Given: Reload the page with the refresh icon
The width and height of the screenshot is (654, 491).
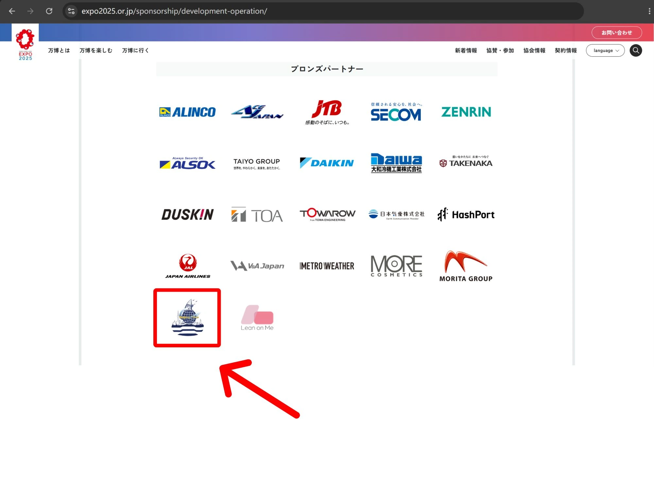Looking at the screenshot, I should pos(49,11).
